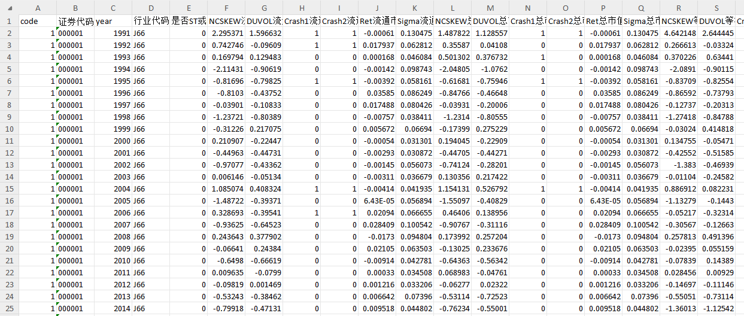744x316 pixels.
Task: Click cell with value -1.48722
Action: (226, 200)
